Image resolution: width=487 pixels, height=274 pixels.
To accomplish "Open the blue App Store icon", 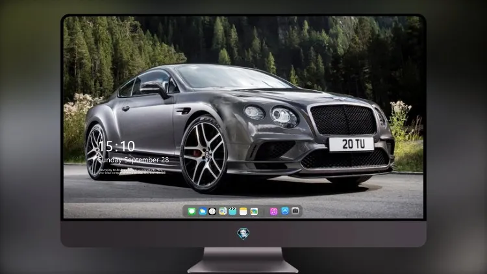I will [x=285, y=211].
